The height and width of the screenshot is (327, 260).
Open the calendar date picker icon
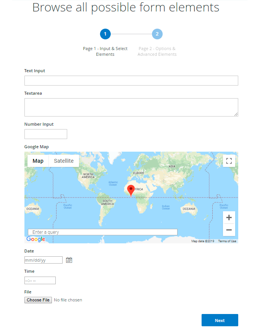click(69, 260)
